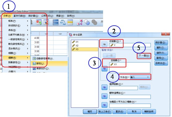Click the 上一個 previous block button
The width and height of the screenshot is (172, 117).
[x=109, y=56]
